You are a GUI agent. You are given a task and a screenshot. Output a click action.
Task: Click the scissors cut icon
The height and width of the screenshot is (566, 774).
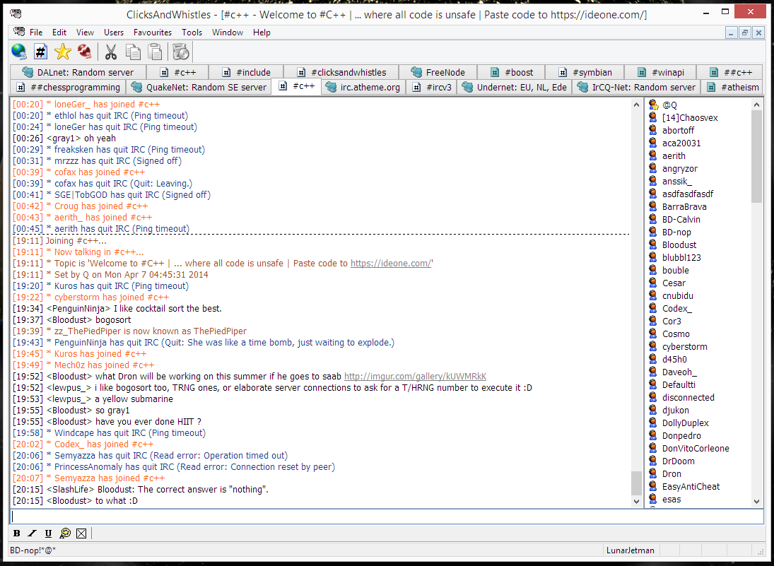(x=111, y=52)
